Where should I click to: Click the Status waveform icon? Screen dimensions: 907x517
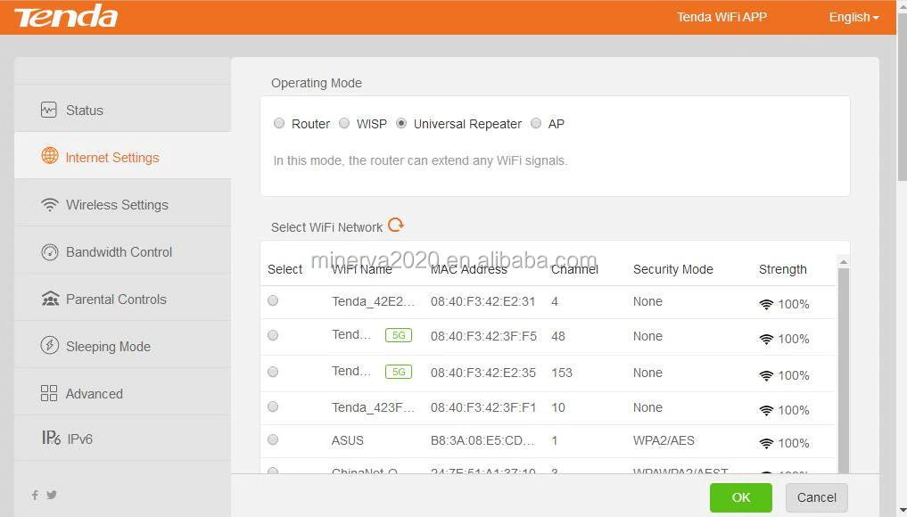[49, 110]
